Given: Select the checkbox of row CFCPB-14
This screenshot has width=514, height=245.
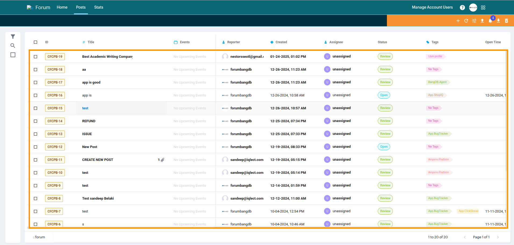Looking at the screenshot, I should (x=35, y=121).
